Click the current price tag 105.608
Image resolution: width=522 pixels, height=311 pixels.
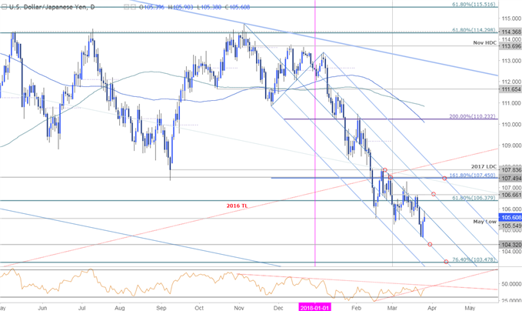pyautogui.click(x=510, y=218)
